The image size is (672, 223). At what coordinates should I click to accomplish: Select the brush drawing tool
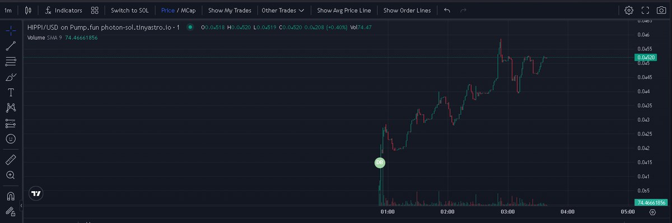coord(11,77)
